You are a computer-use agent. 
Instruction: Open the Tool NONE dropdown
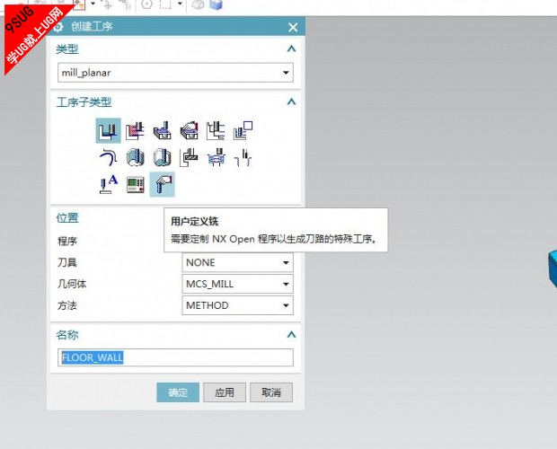(x=238, y=262)
